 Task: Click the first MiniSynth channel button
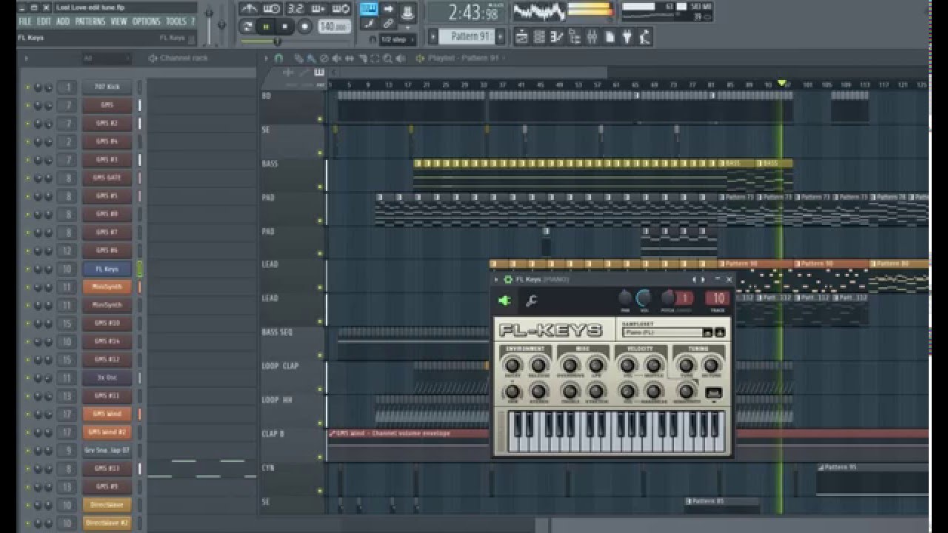coord(107,286)
